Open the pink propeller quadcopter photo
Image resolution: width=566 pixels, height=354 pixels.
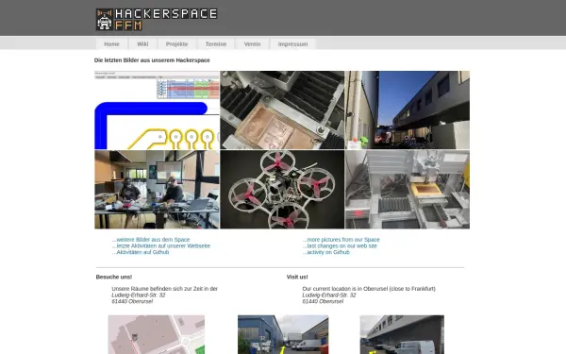282,190
